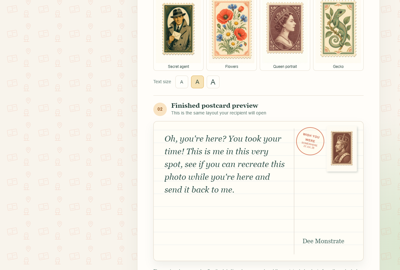The image size is (400, 270).
Task: Click the Flowers caption under the stamp
Action: [232, 67]
